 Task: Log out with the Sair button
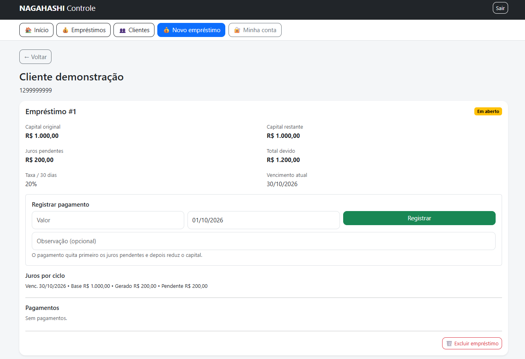coord(500,8)
